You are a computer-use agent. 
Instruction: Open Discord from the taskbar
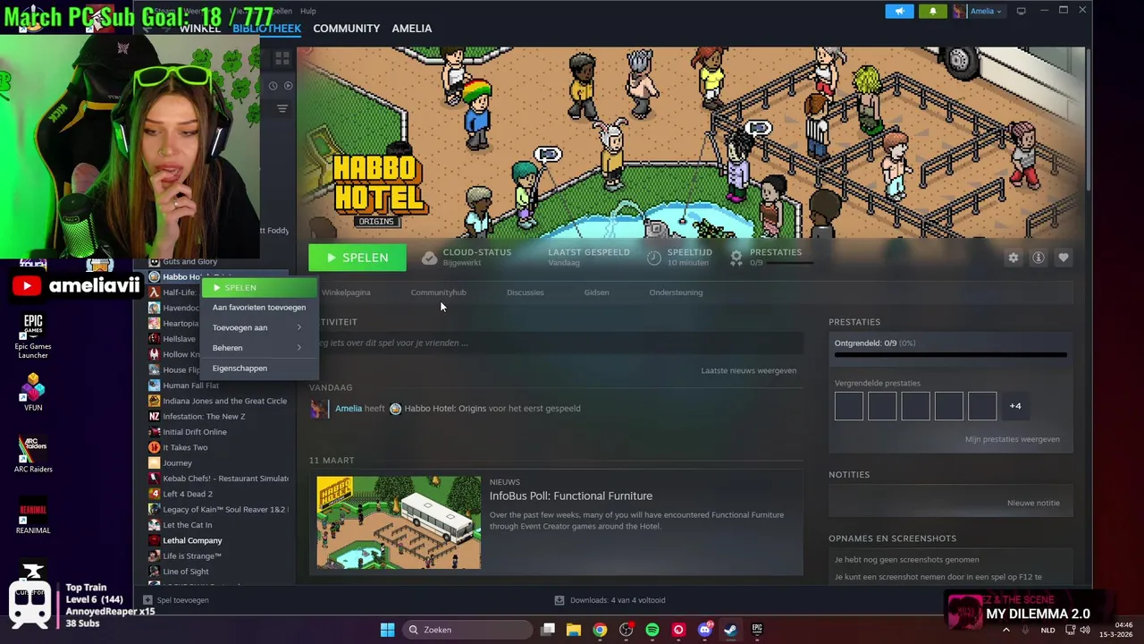click(704, 630)
